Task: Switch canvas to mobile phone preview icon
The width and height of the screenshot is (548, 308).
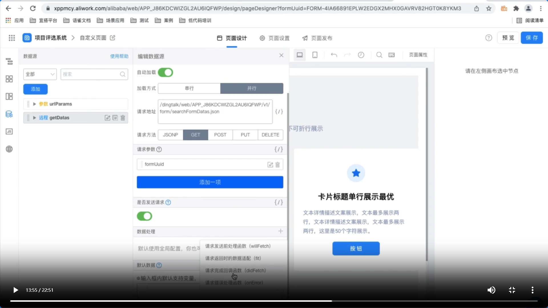Action: 315,55
